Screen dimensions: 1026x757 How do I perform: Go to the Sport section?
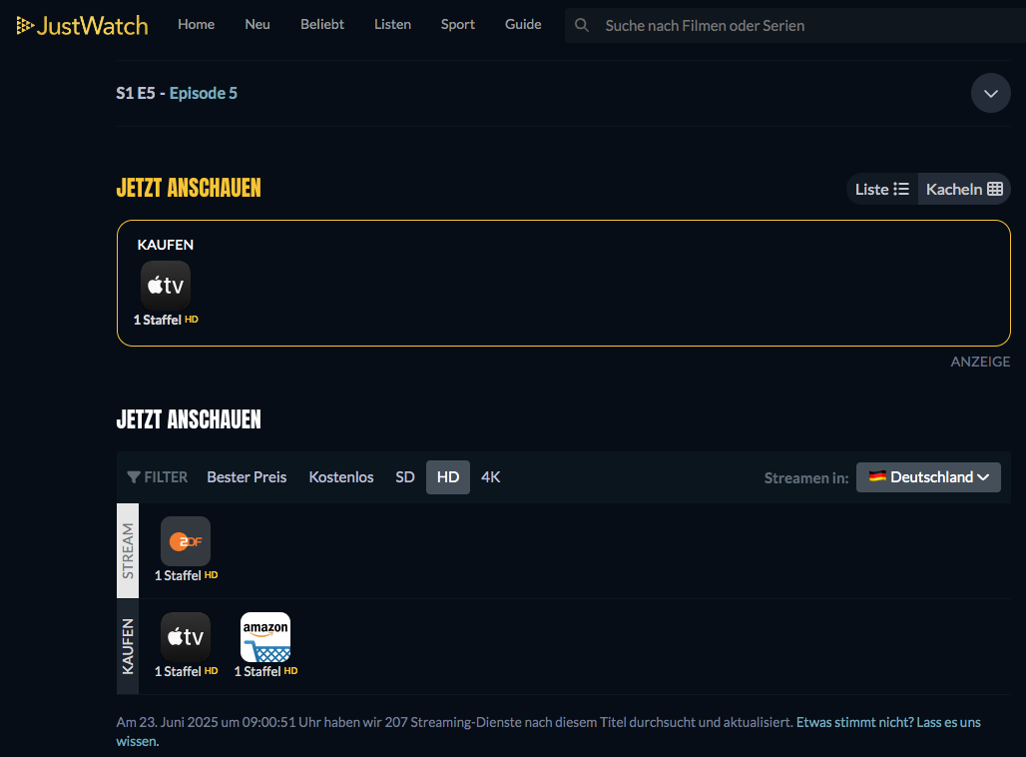(x=457, y=24)
